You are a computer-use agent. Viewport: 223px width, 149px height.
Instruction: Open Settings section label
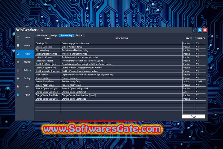(x=27, y=79)
